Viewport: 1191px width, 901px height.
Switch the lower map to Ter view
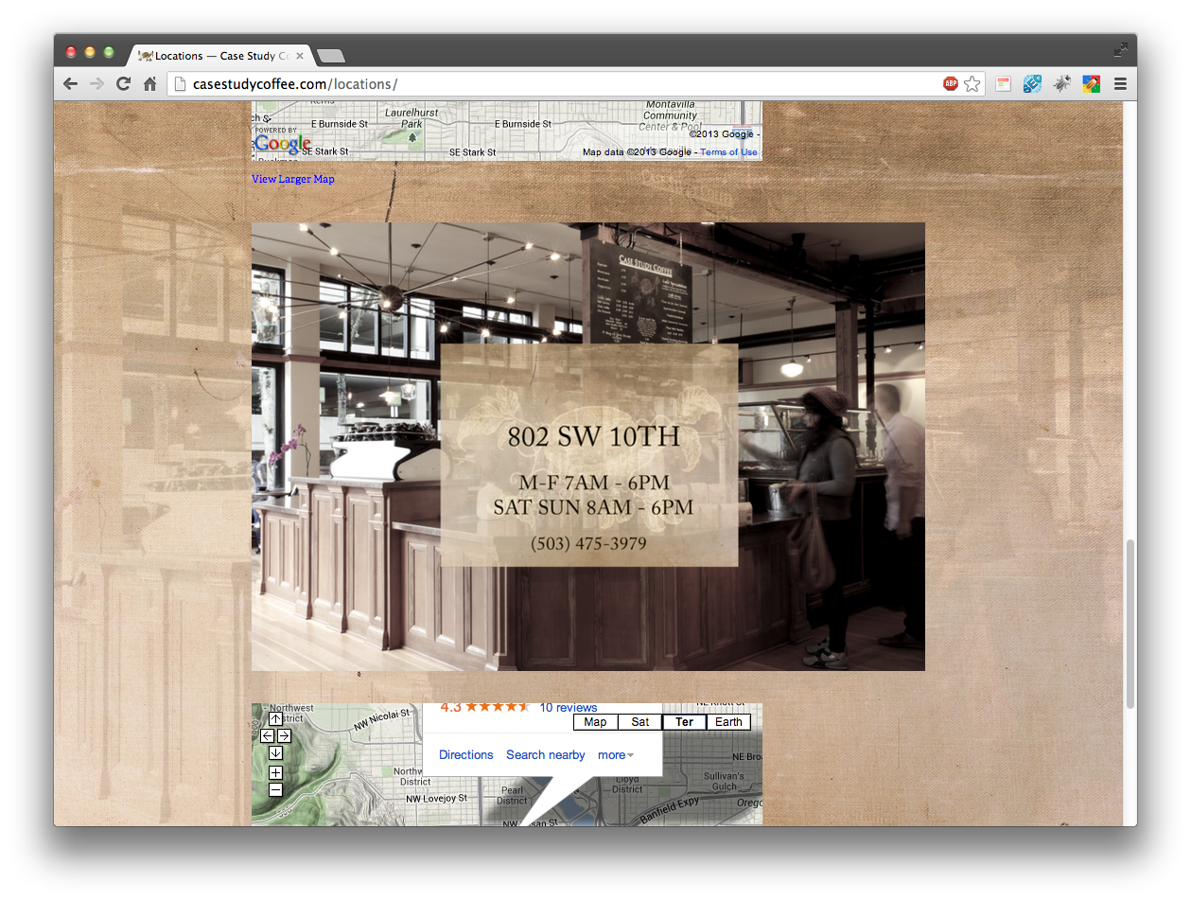click(x=685, y=722)
